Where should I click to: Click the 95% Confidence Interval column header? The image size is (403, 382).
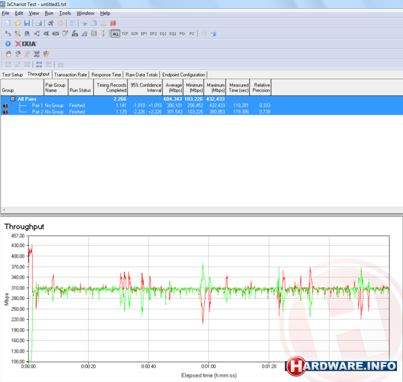tap(145, 87)
